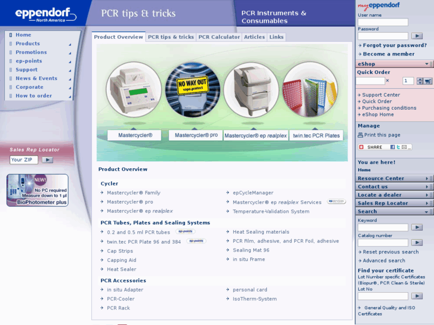434x325 pixels.
Task: Collapse the eShop panel header
Action: click(x=395, y=64)
